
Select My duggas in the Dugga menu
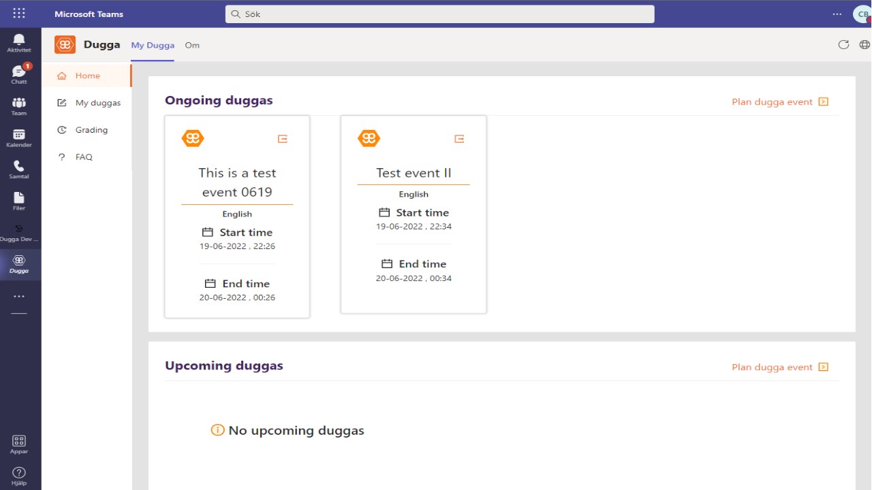(x=97, y=103)
